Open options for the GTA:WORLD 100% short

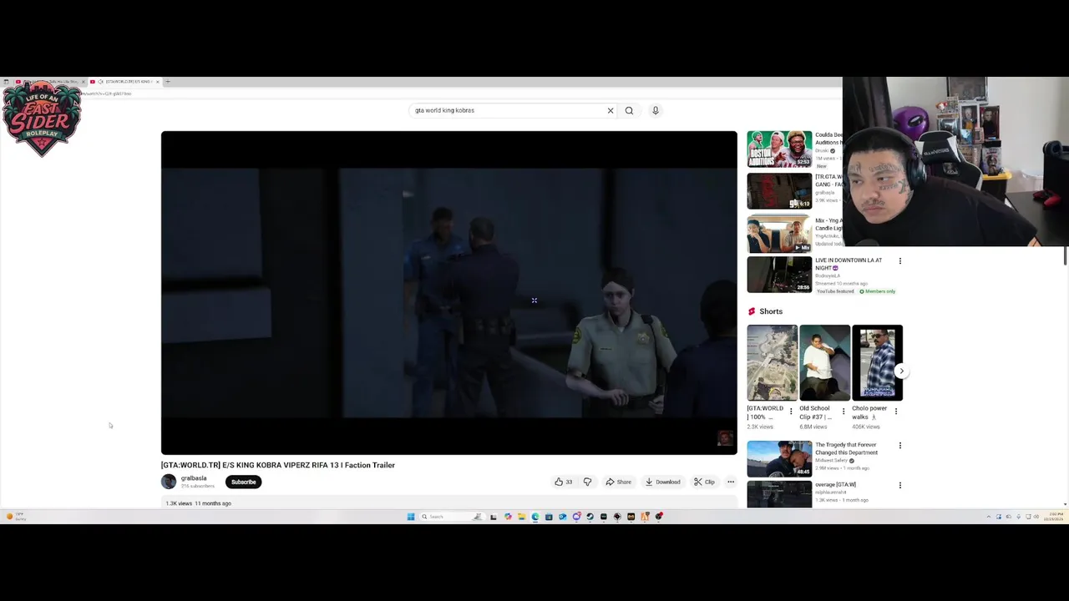click(791, 412)
